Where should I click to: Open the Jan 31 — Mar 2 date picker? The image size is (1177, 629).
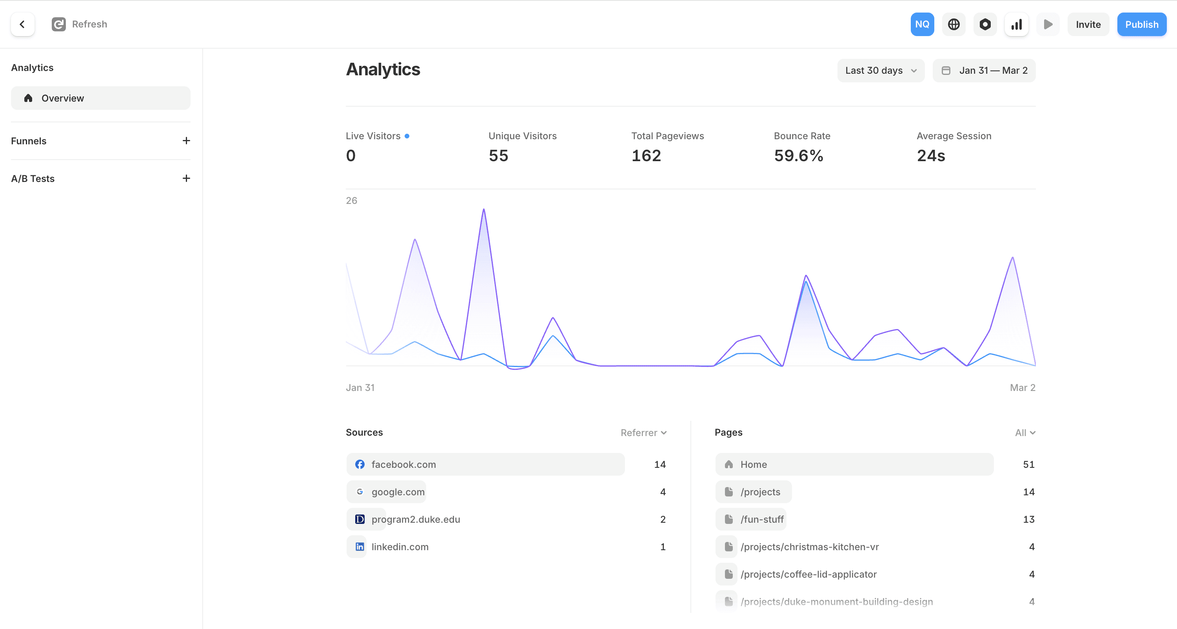click(984, 71)
